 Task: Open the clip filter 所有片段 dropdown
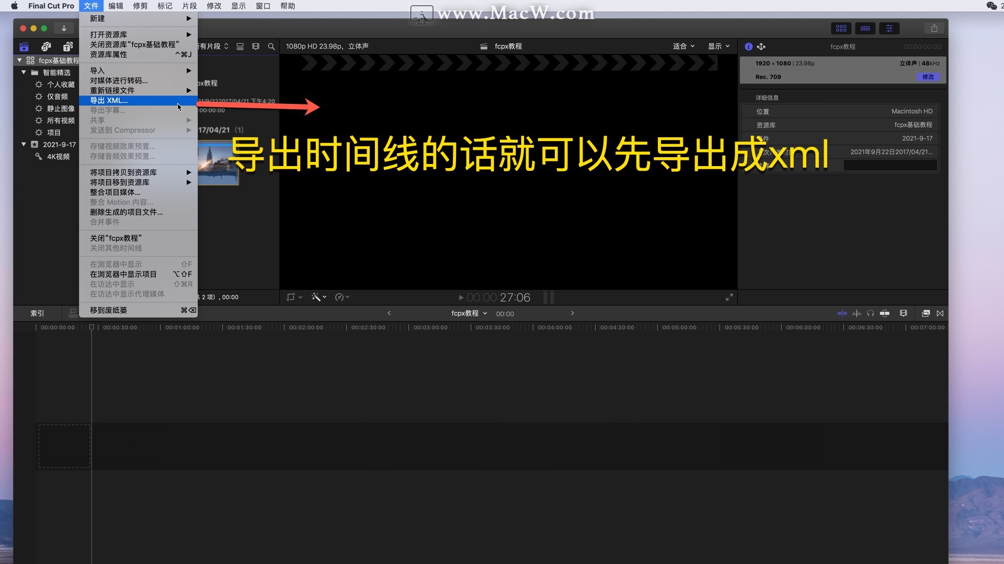[x=214, y=46]
